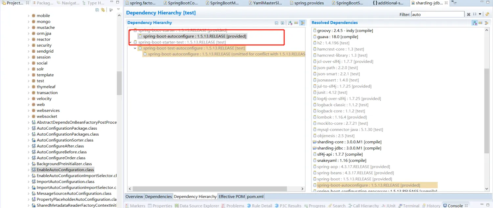Close the sharding-jdb... editor tab

pos(447,3)
